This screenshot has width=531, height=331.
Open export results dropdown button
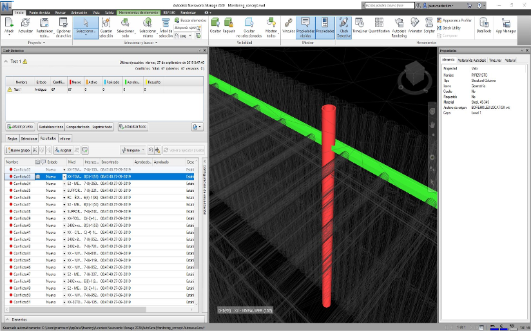tap(197, 127)
